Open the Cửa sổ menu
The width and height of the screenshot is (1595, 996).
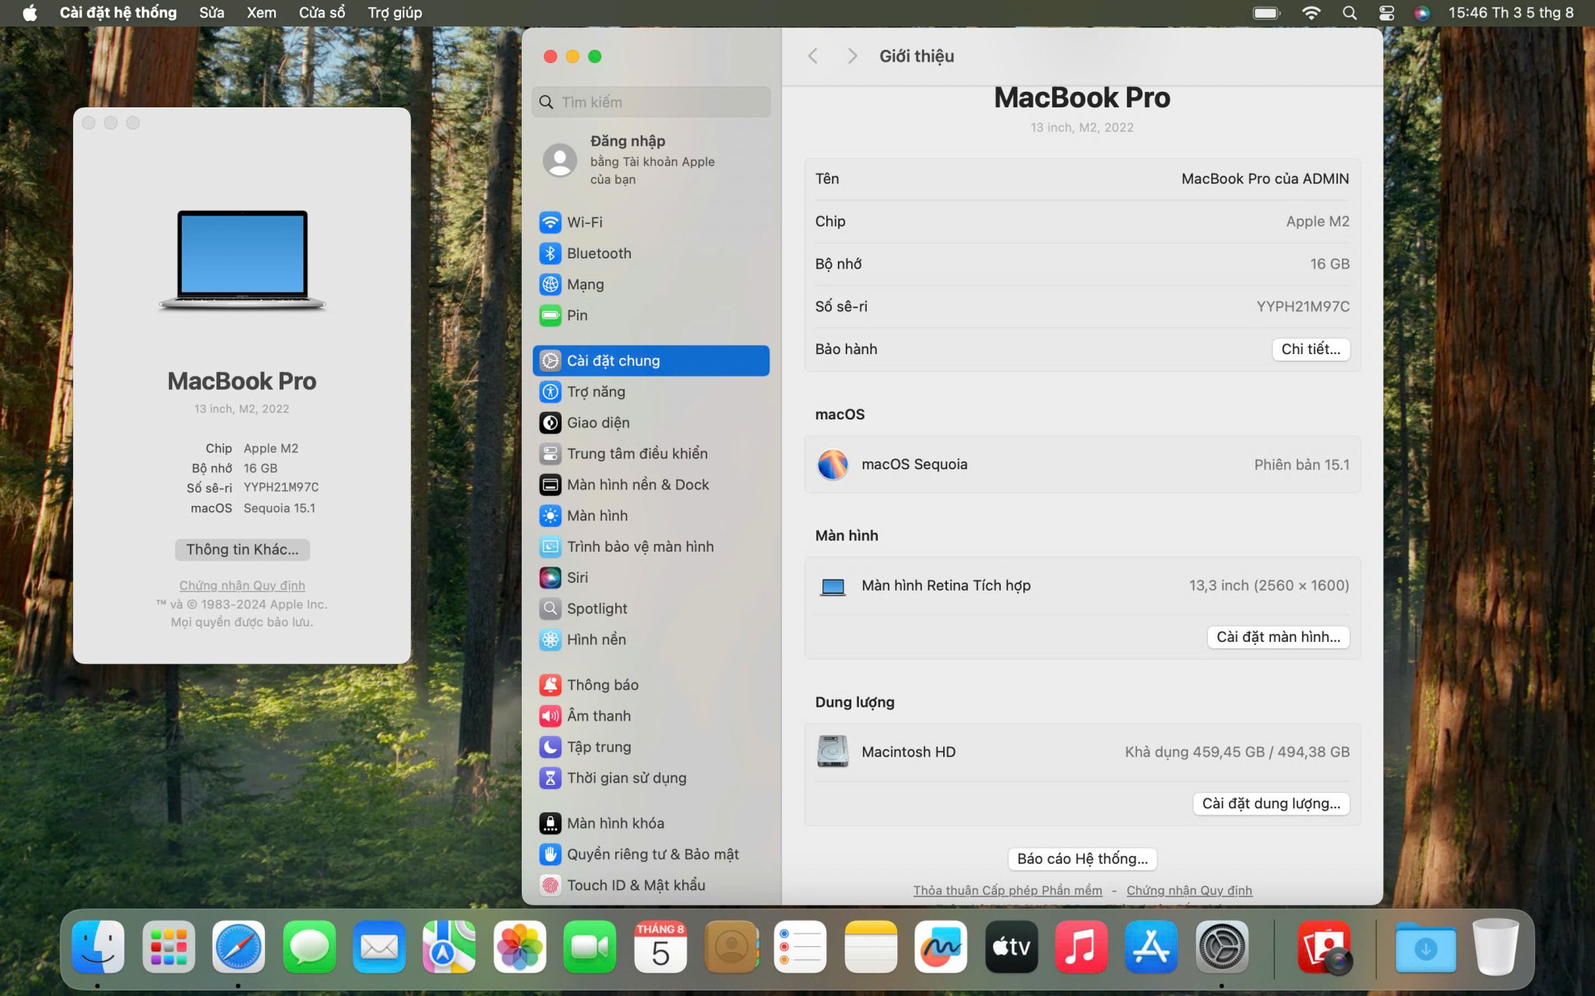click(x=322, y=12)
